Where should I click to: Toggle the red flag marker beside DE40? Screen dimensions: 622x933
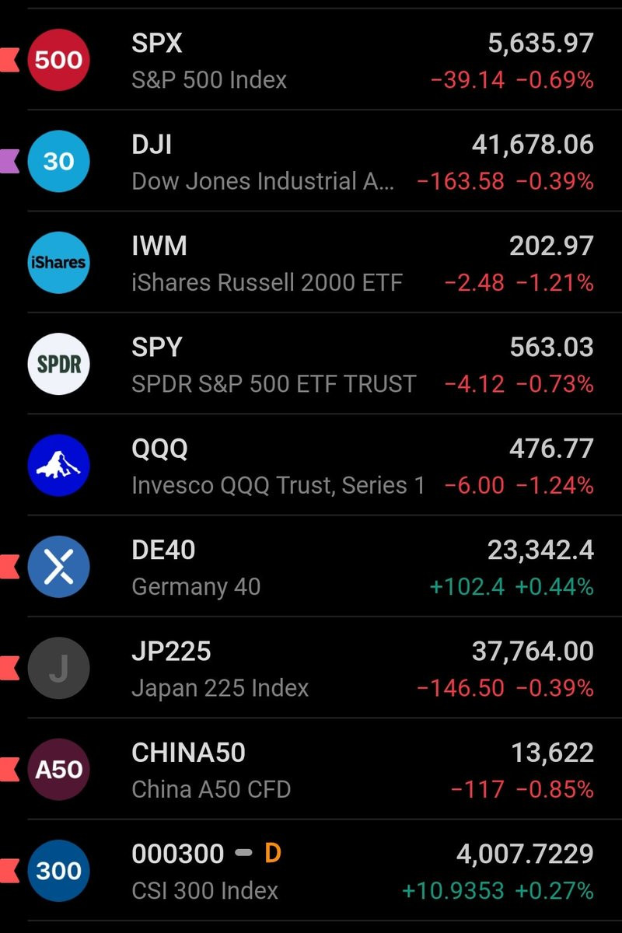9,567
